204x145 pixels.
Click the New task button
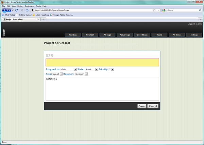(90, 35)
